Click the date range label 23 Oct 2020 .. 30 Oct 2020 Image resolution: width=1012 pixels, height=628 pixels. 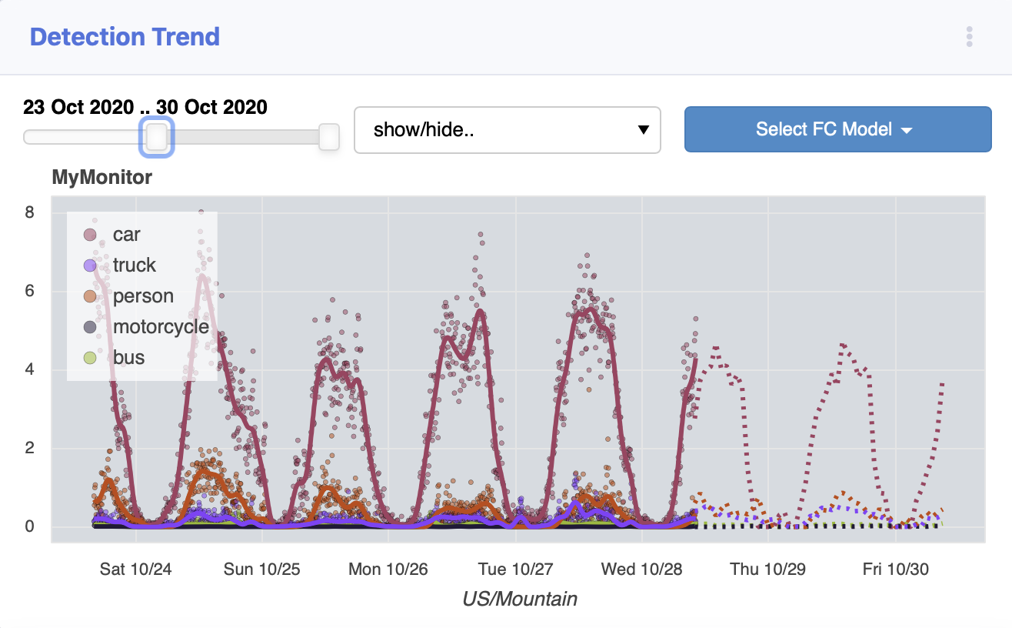click(x=145, y=107)
